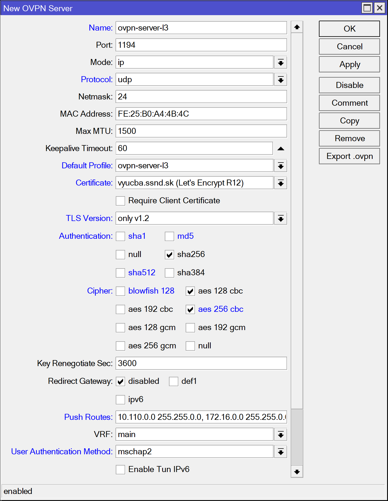Toggle Enable Tun IPv6 checkbox
The height and width of the screenshot is (501, 388).
(x=120, y=470)
